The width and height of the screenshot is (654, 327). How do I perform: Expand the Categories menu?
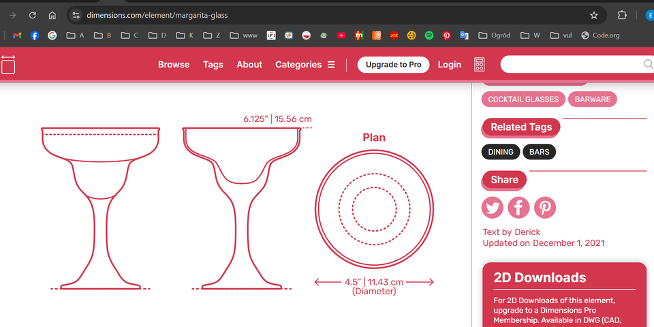pyautogui.click(x=305, y=65)
